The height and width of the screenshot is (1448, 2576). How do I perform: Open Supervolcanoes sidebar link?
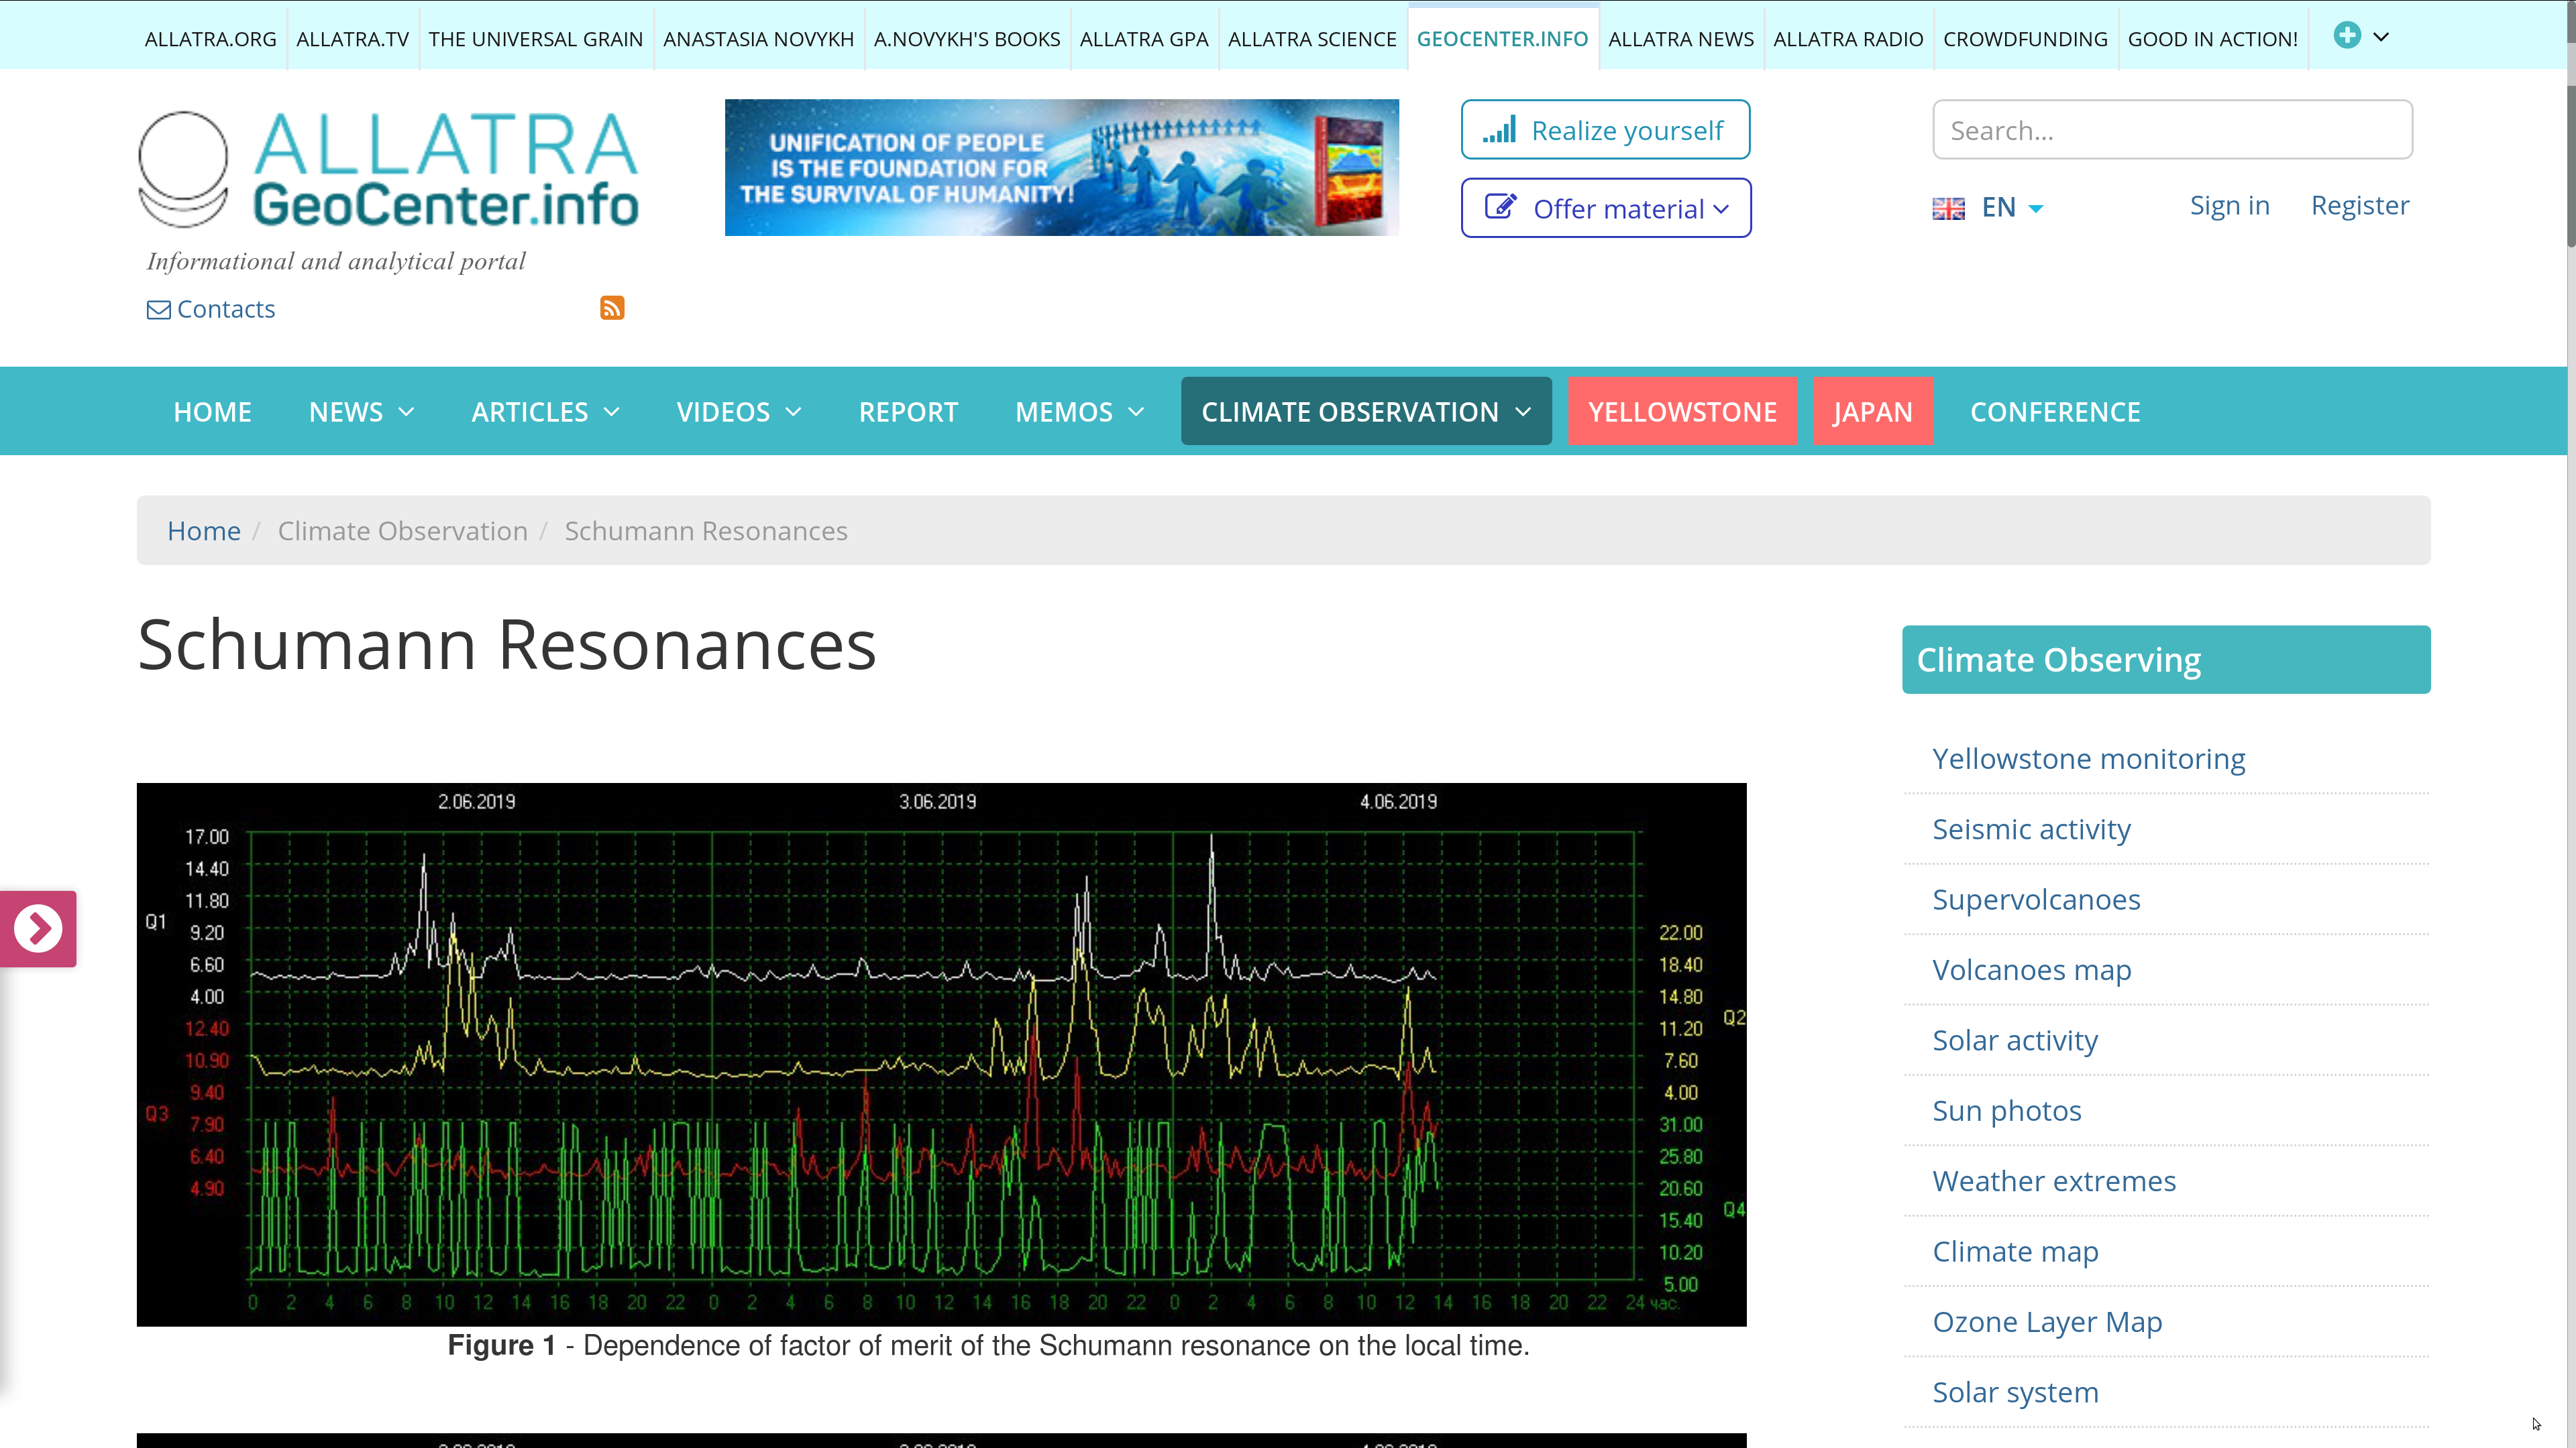2036,900
